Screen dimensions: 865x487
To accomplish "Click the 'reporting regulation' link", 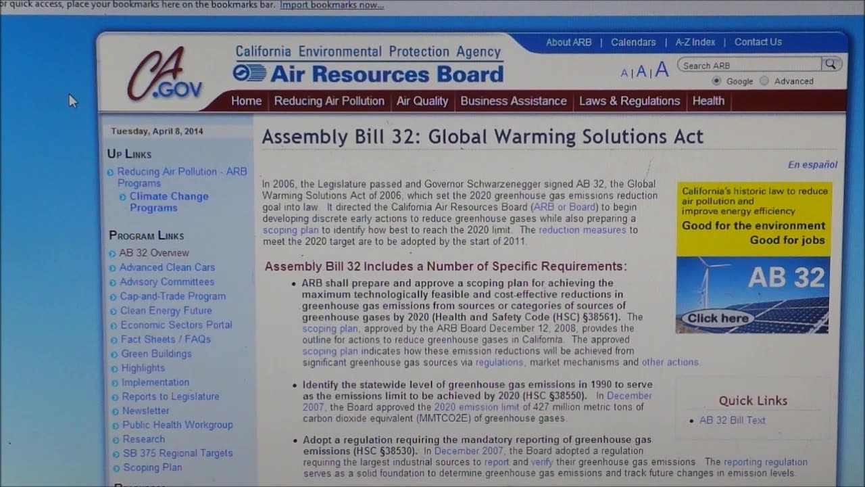I will pos(766,462).
